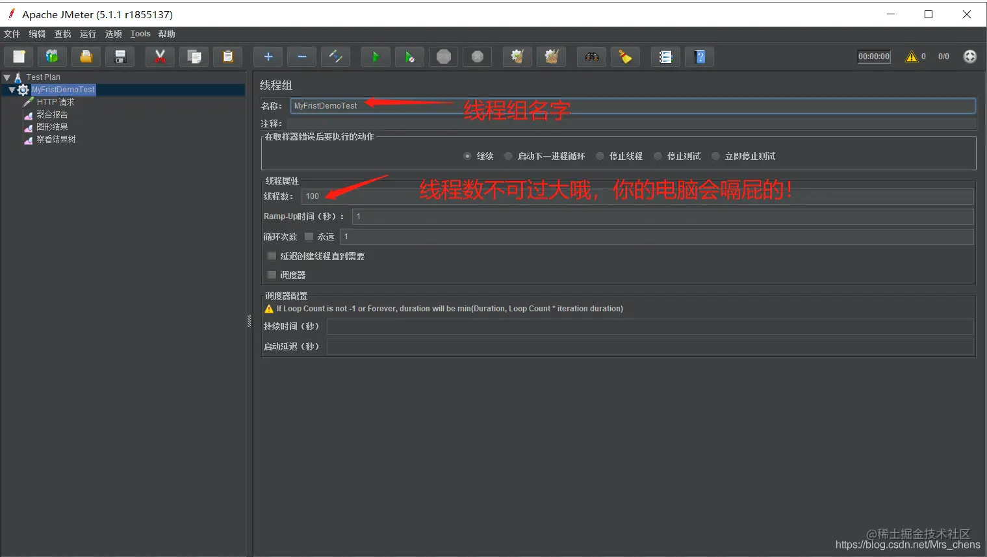Select HTTP 请求 in the tree

coord(55,102)
